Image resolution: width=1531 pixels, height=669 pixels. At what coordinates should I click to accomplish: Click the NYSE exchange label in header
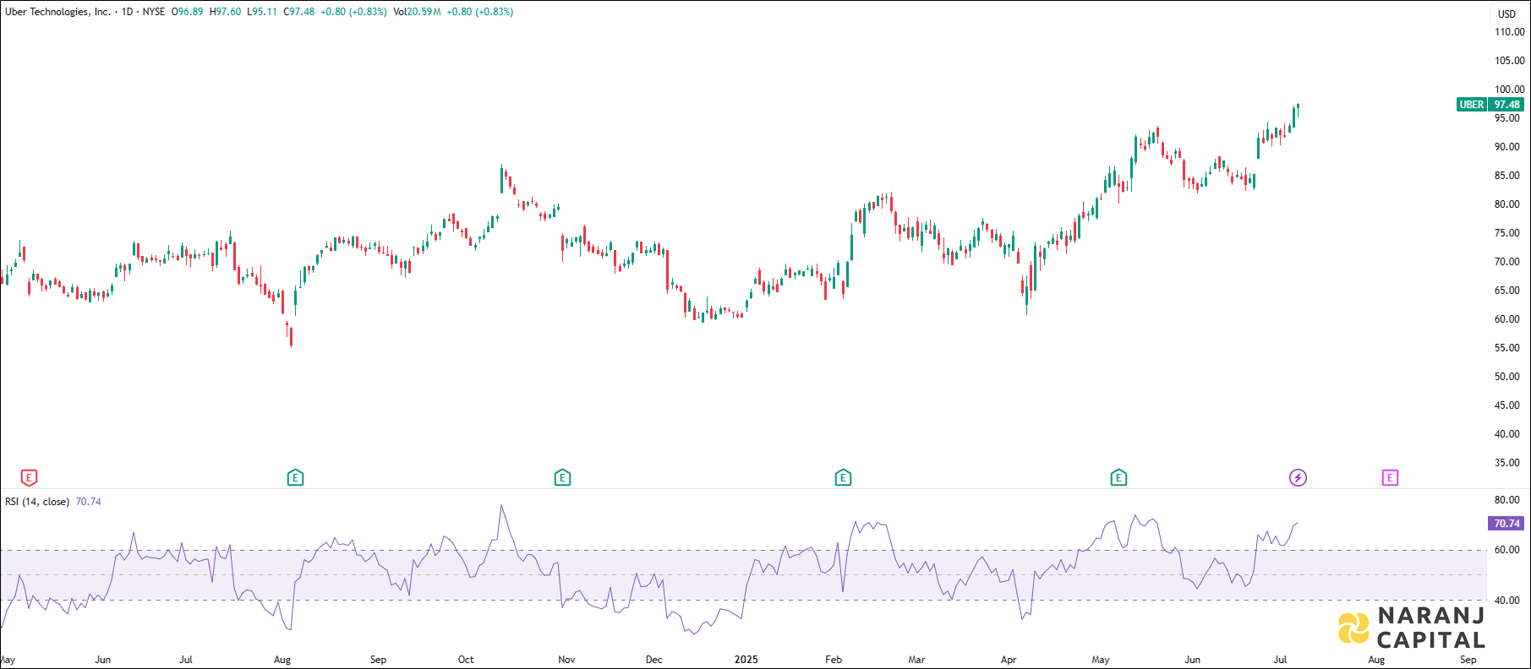(154, 12)
